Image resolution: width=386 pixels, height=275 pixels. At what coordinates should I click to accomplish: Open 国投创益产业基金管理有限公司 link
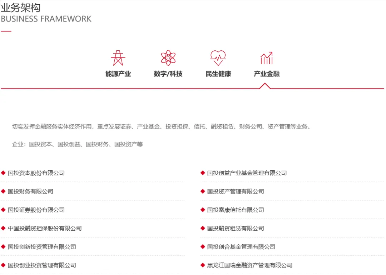247,173
